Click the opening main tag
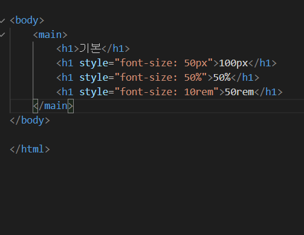The image size is (304, 235). [x=50, y=35]
